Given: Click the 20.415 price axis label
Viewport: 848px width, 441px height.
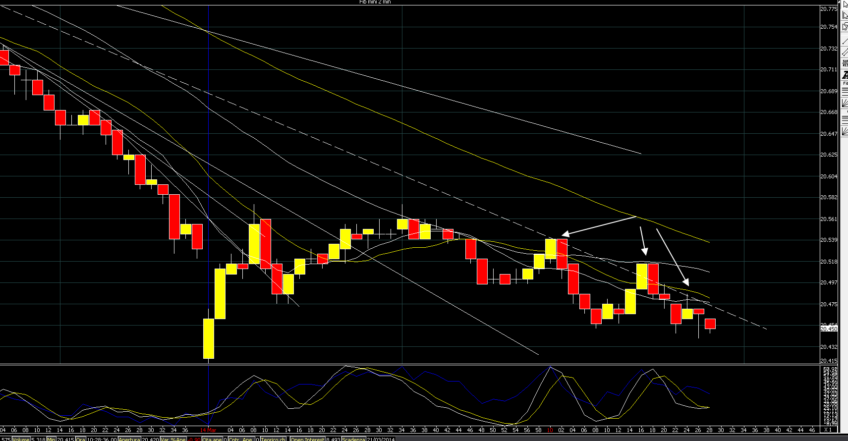Looking at the screenshot, I should (x=829, y=361).
